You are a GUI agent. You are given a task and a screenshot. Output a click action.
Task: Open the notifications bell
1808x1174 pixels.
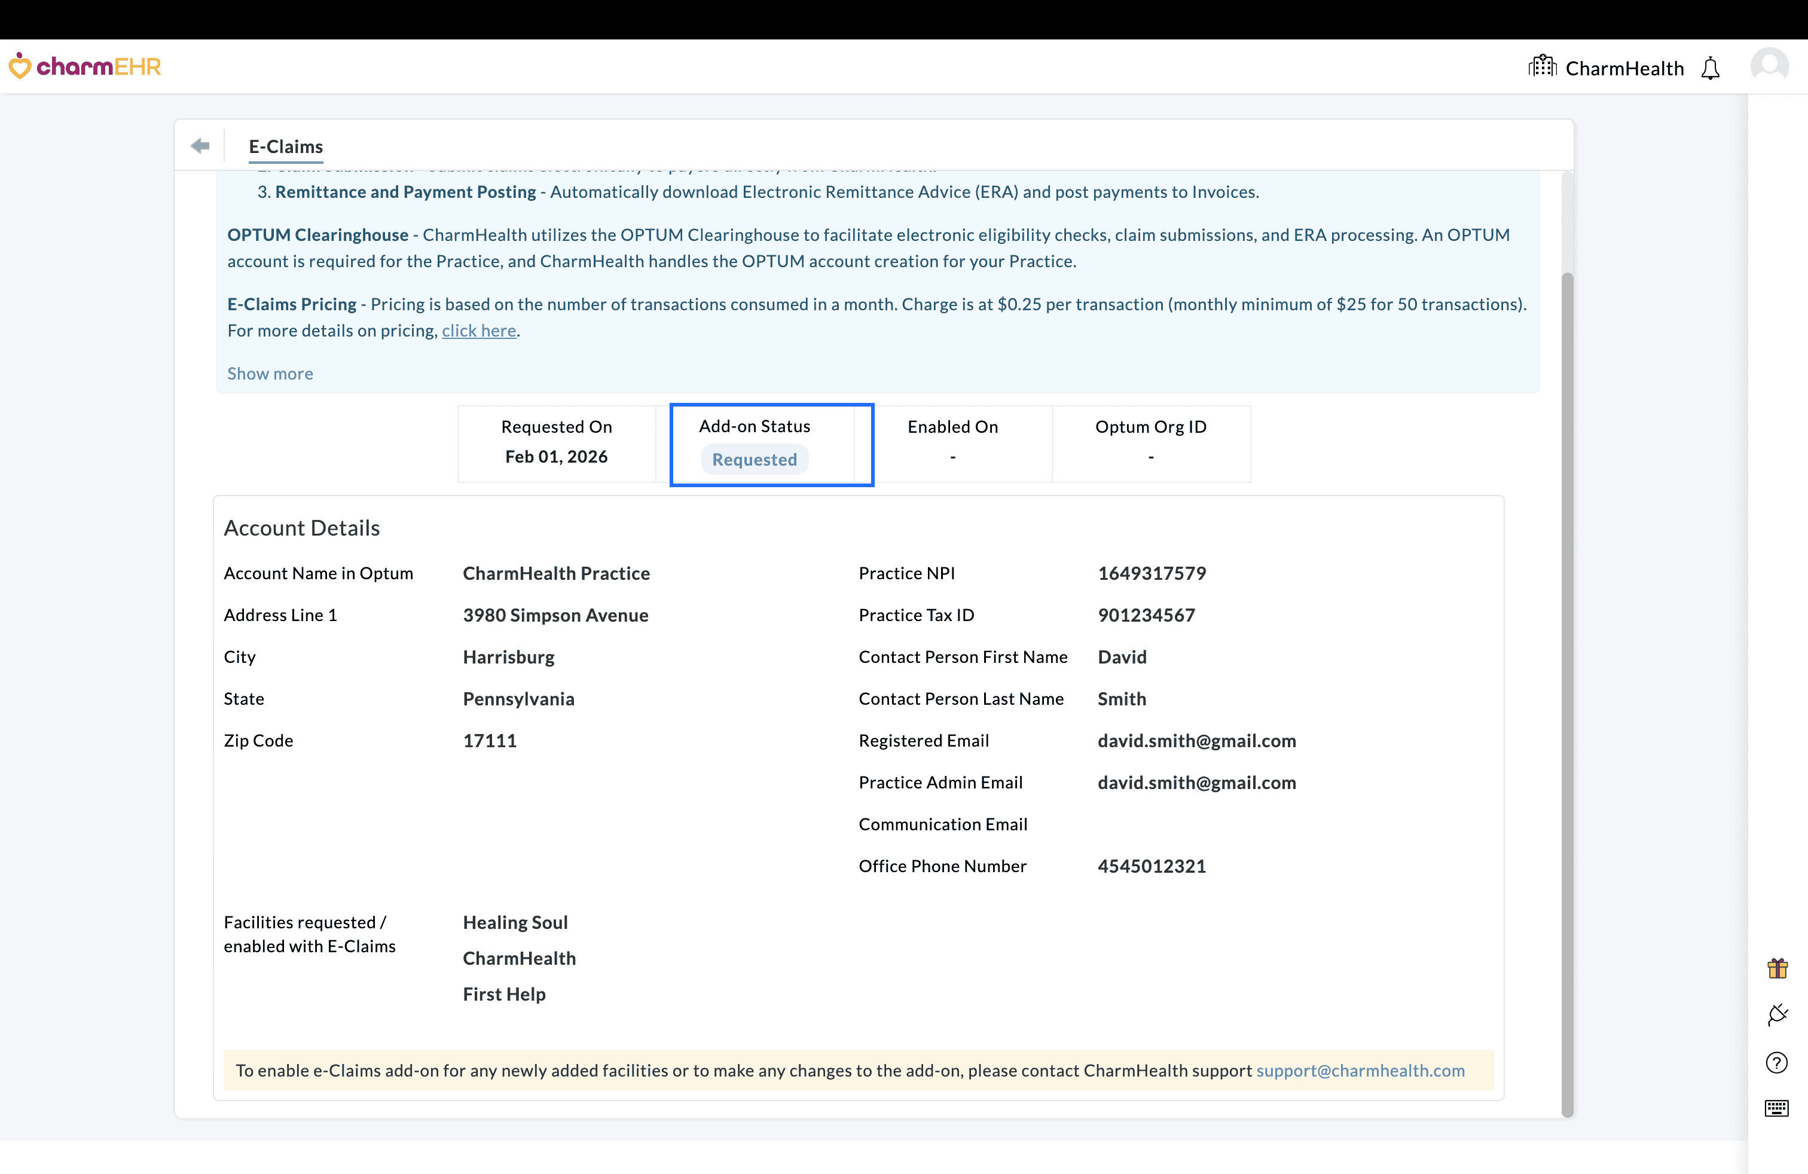click(1710, 68)
